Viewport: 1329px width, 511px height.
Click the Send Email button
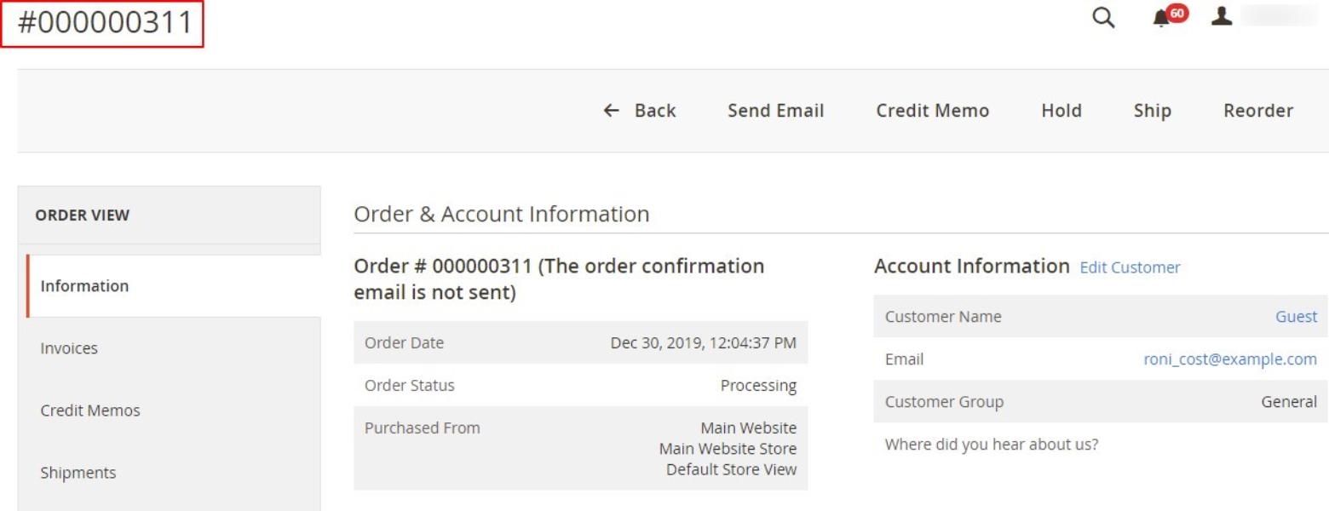[x=775, y=111]
